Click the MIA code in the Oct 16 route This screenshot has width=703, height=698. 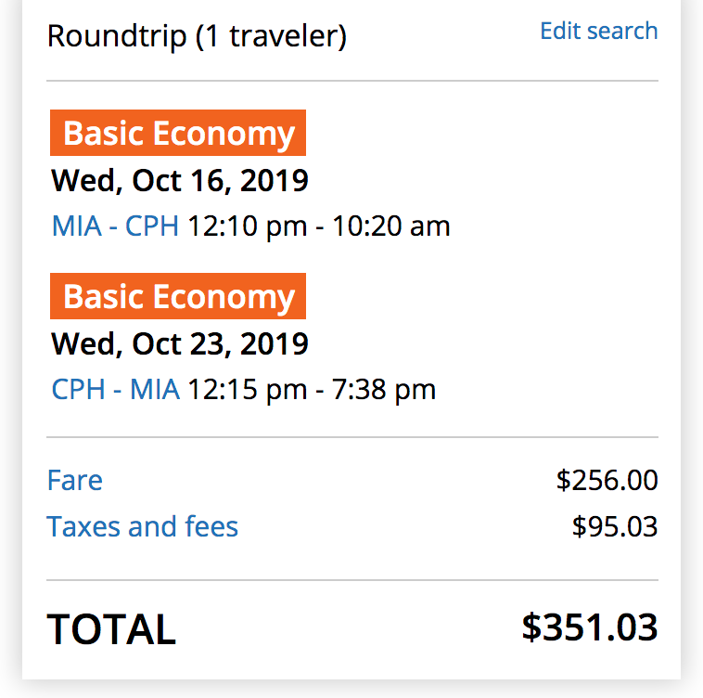pyautogui.click(x=77, y=226)
